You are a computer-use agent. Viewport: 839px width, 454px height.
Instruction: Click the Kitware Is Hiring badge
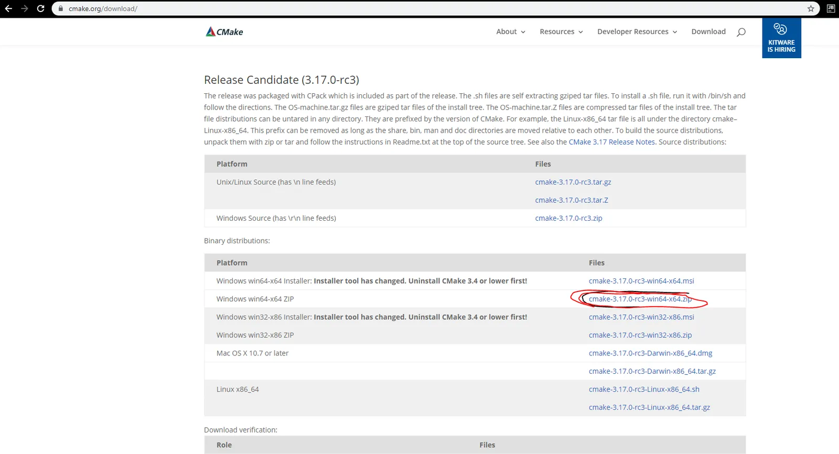click(781, 38)
